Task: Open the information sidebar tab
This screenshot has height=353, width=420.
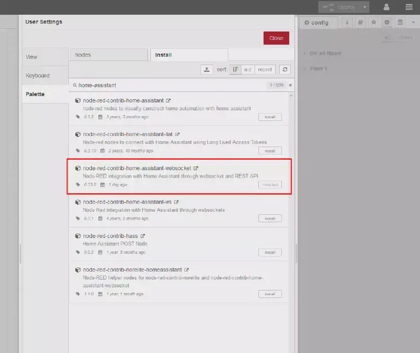Action: tap(347, 23)
